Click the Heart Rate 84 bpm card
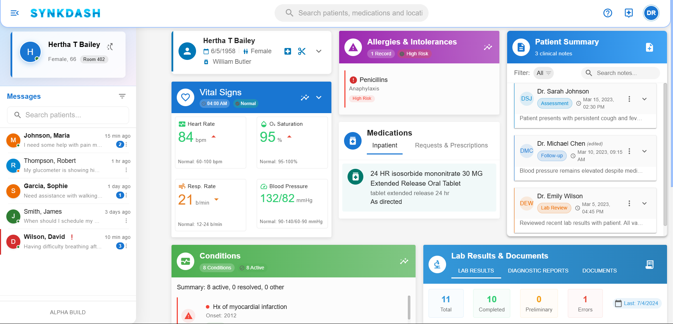The height and width of the screenshot is (324, 673). tap(210, 143)
